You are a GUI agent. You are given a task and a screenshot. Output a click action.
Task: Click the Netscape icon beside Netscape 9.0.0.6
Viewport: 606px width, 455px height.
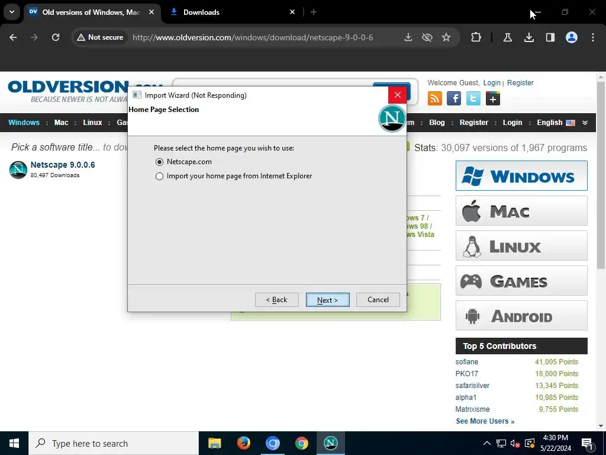point(18,169)
